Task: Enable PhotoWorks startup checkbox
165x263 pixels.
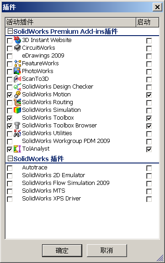Action: coord(149,72)
